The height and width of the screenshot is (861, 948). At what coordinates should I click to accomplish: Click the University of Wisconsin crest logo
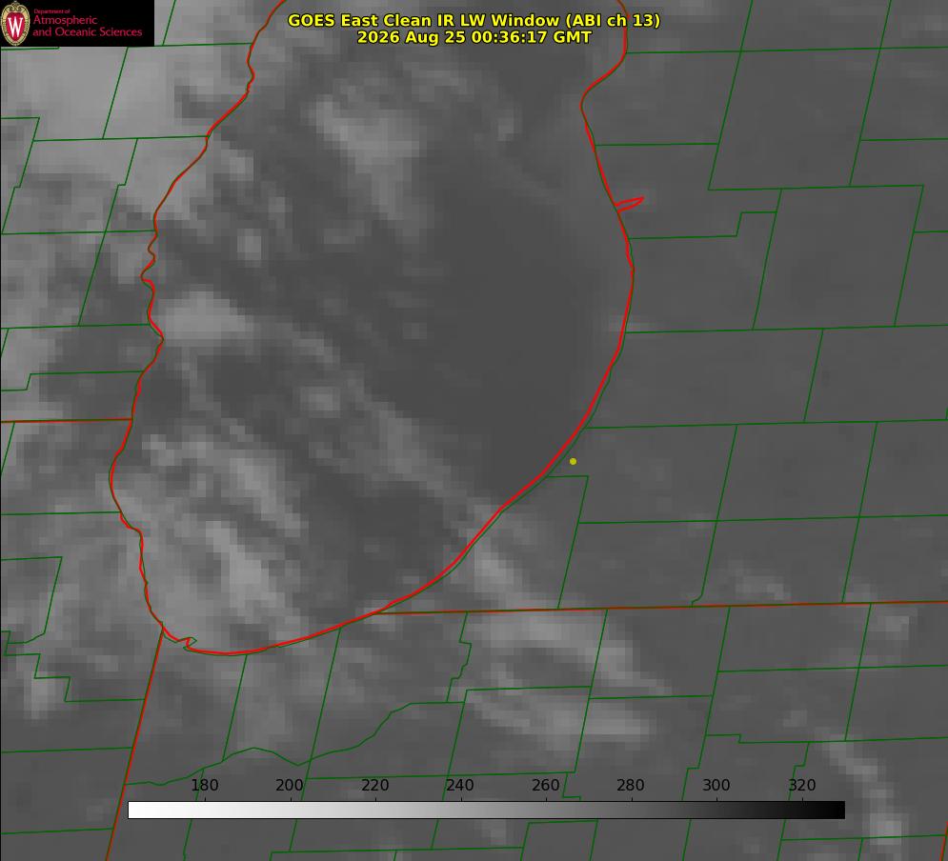click(15, 23)
